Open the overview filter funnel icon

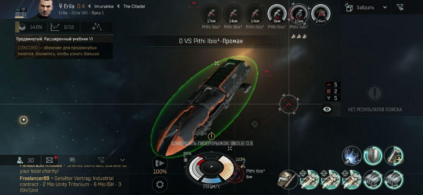pyautogui.click(x=400, y=7)
